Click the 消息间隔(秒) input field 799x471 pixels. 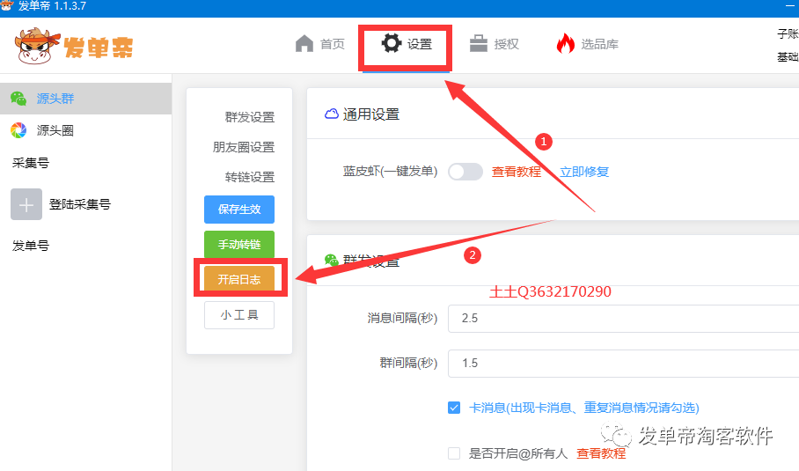(x=623, y=319)
